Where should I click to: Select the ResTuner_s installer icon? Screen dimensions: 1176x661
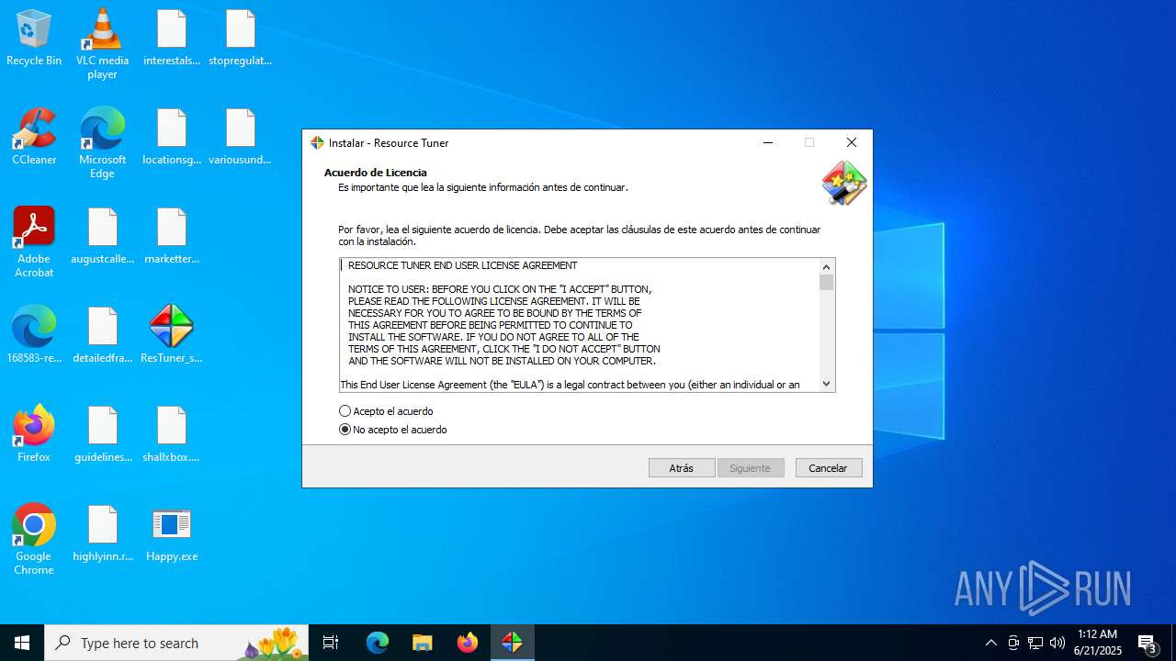[172, 335]
